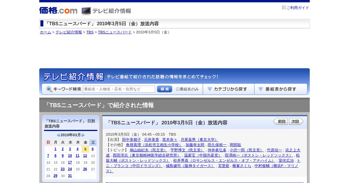Click the 前回 previous broadcast button

[x=280, y=121]
